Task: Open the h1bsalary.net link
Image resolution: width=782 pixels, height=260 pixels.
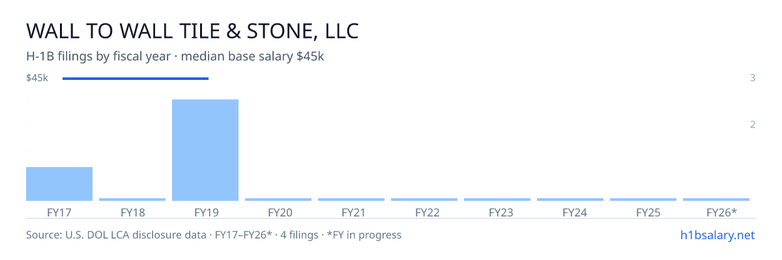Action: tap(717, 235)
